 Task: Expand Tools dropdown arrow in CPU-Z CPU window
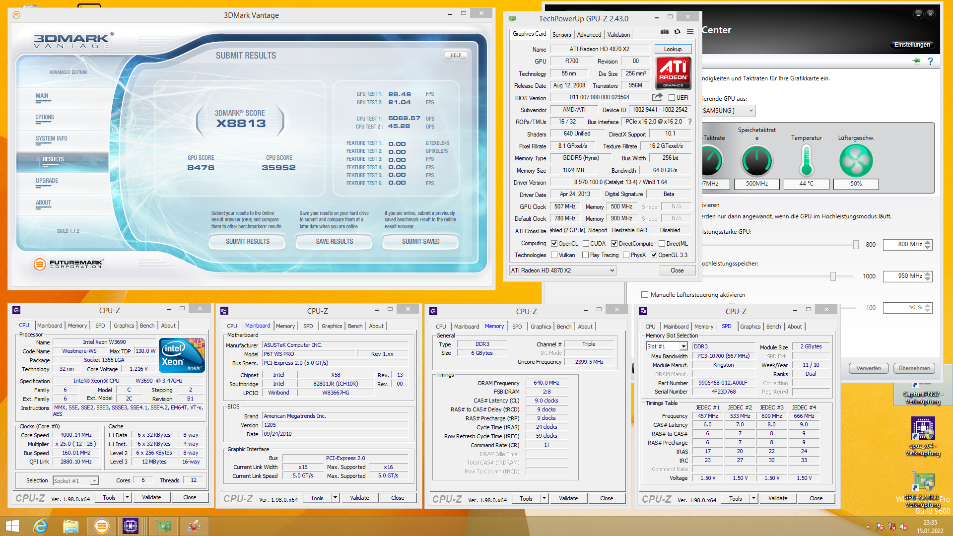127,497
